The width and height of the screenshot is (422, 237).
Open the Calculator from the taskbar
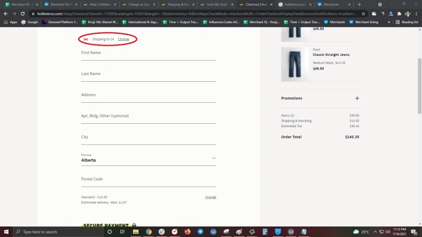coord(265,232)
